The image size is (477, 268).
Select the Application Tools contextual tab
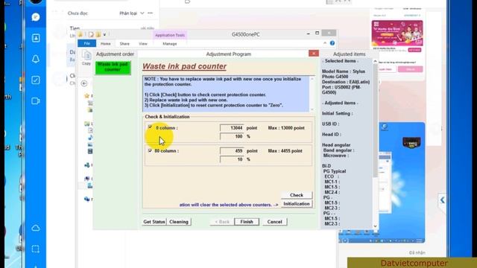point(170,35)
